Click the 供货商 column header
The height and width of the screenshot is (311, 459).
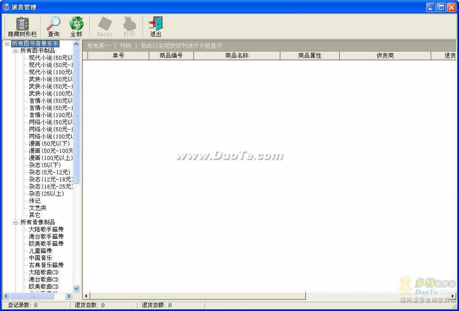coord(385,56)
